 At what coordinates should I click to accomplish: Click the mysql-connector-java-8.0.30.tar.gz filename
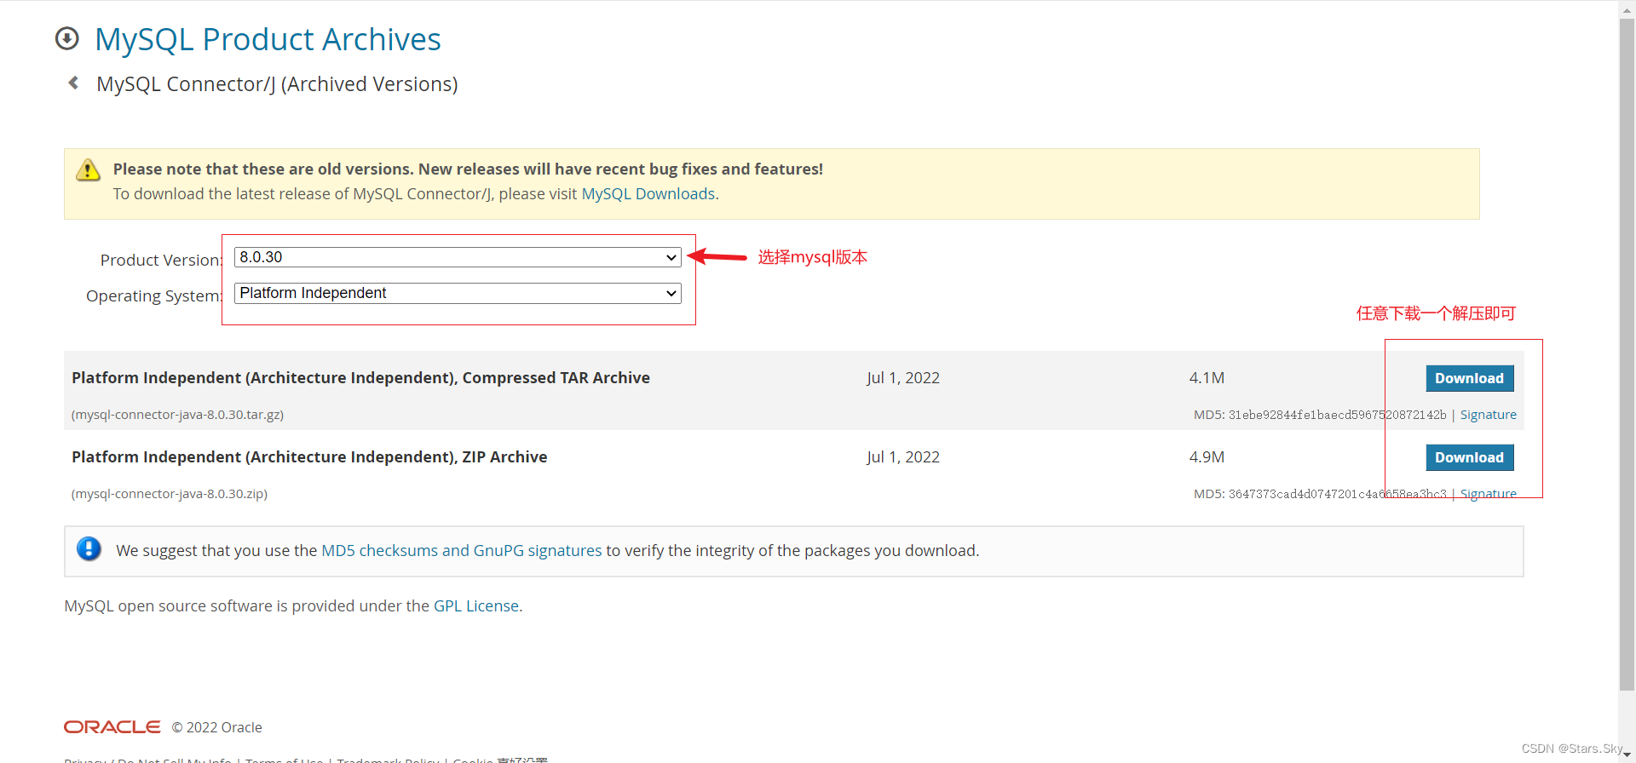tap(177, 415)
